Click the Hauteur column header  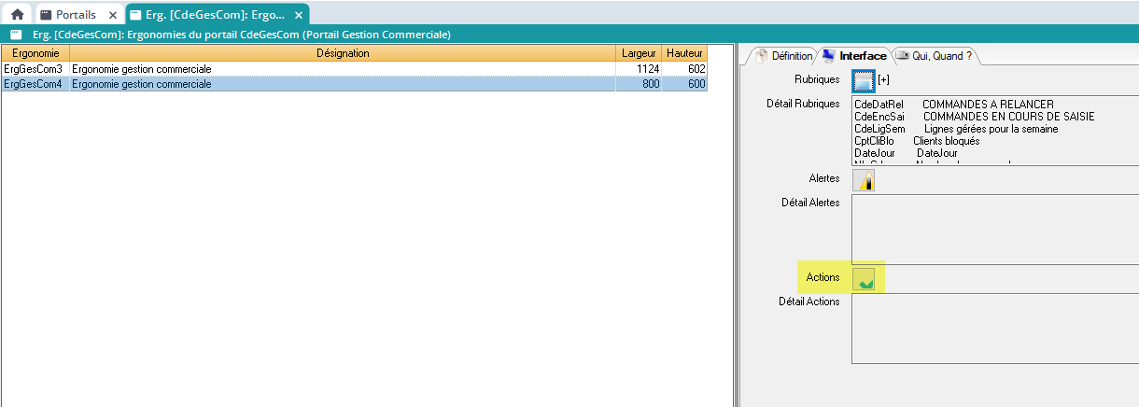[684, 53]
